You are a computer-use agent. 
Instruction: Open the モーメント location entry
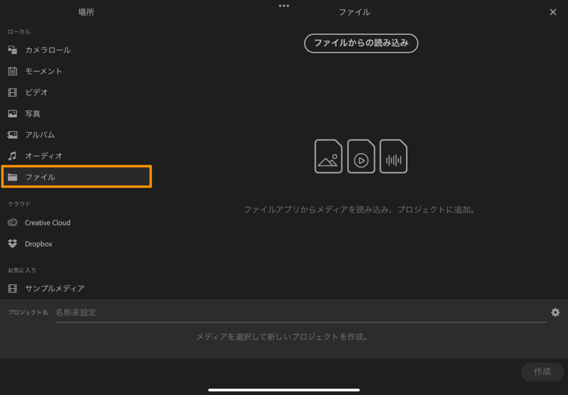pyautogui.click(x=43, y=71)
